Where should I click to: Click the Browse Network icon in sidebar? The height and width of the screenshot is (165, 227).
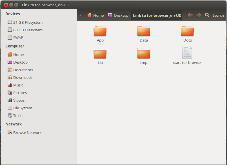coord(10,132)
